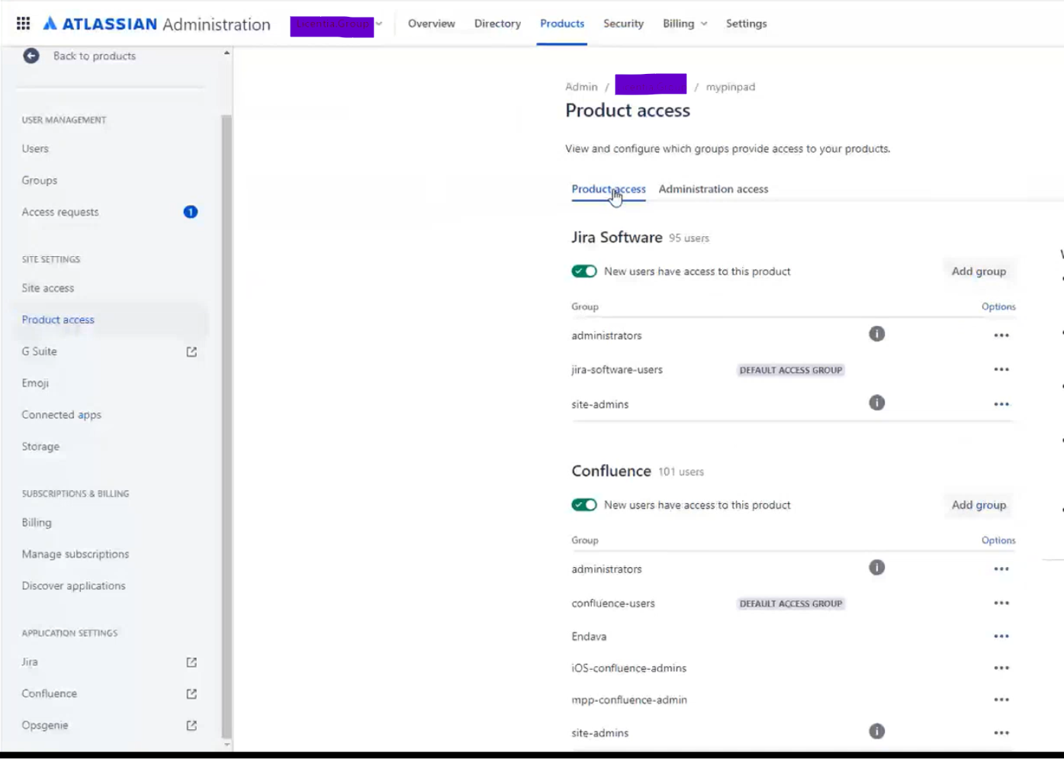Open the Billing dropdown menu
This screenshot has height=759, width=1064.
[683, 24]
